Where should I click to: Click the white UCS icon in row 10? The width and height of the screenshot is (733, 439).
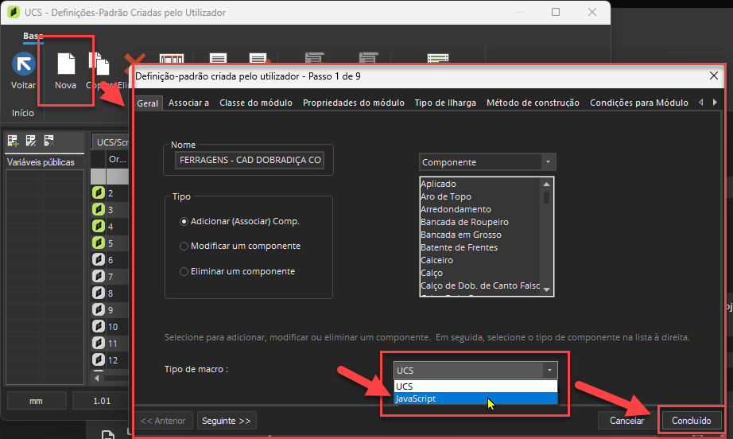99,327
